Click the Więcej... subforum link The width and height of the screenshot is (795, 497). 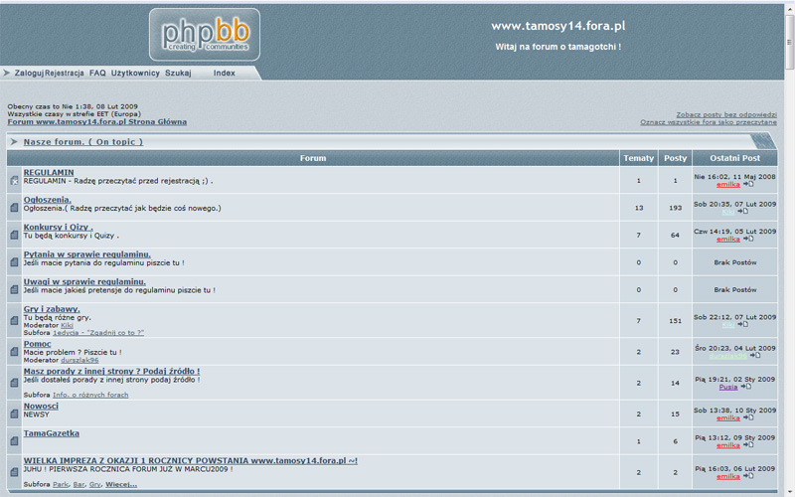pyautogui.click(x=121, y=484)
